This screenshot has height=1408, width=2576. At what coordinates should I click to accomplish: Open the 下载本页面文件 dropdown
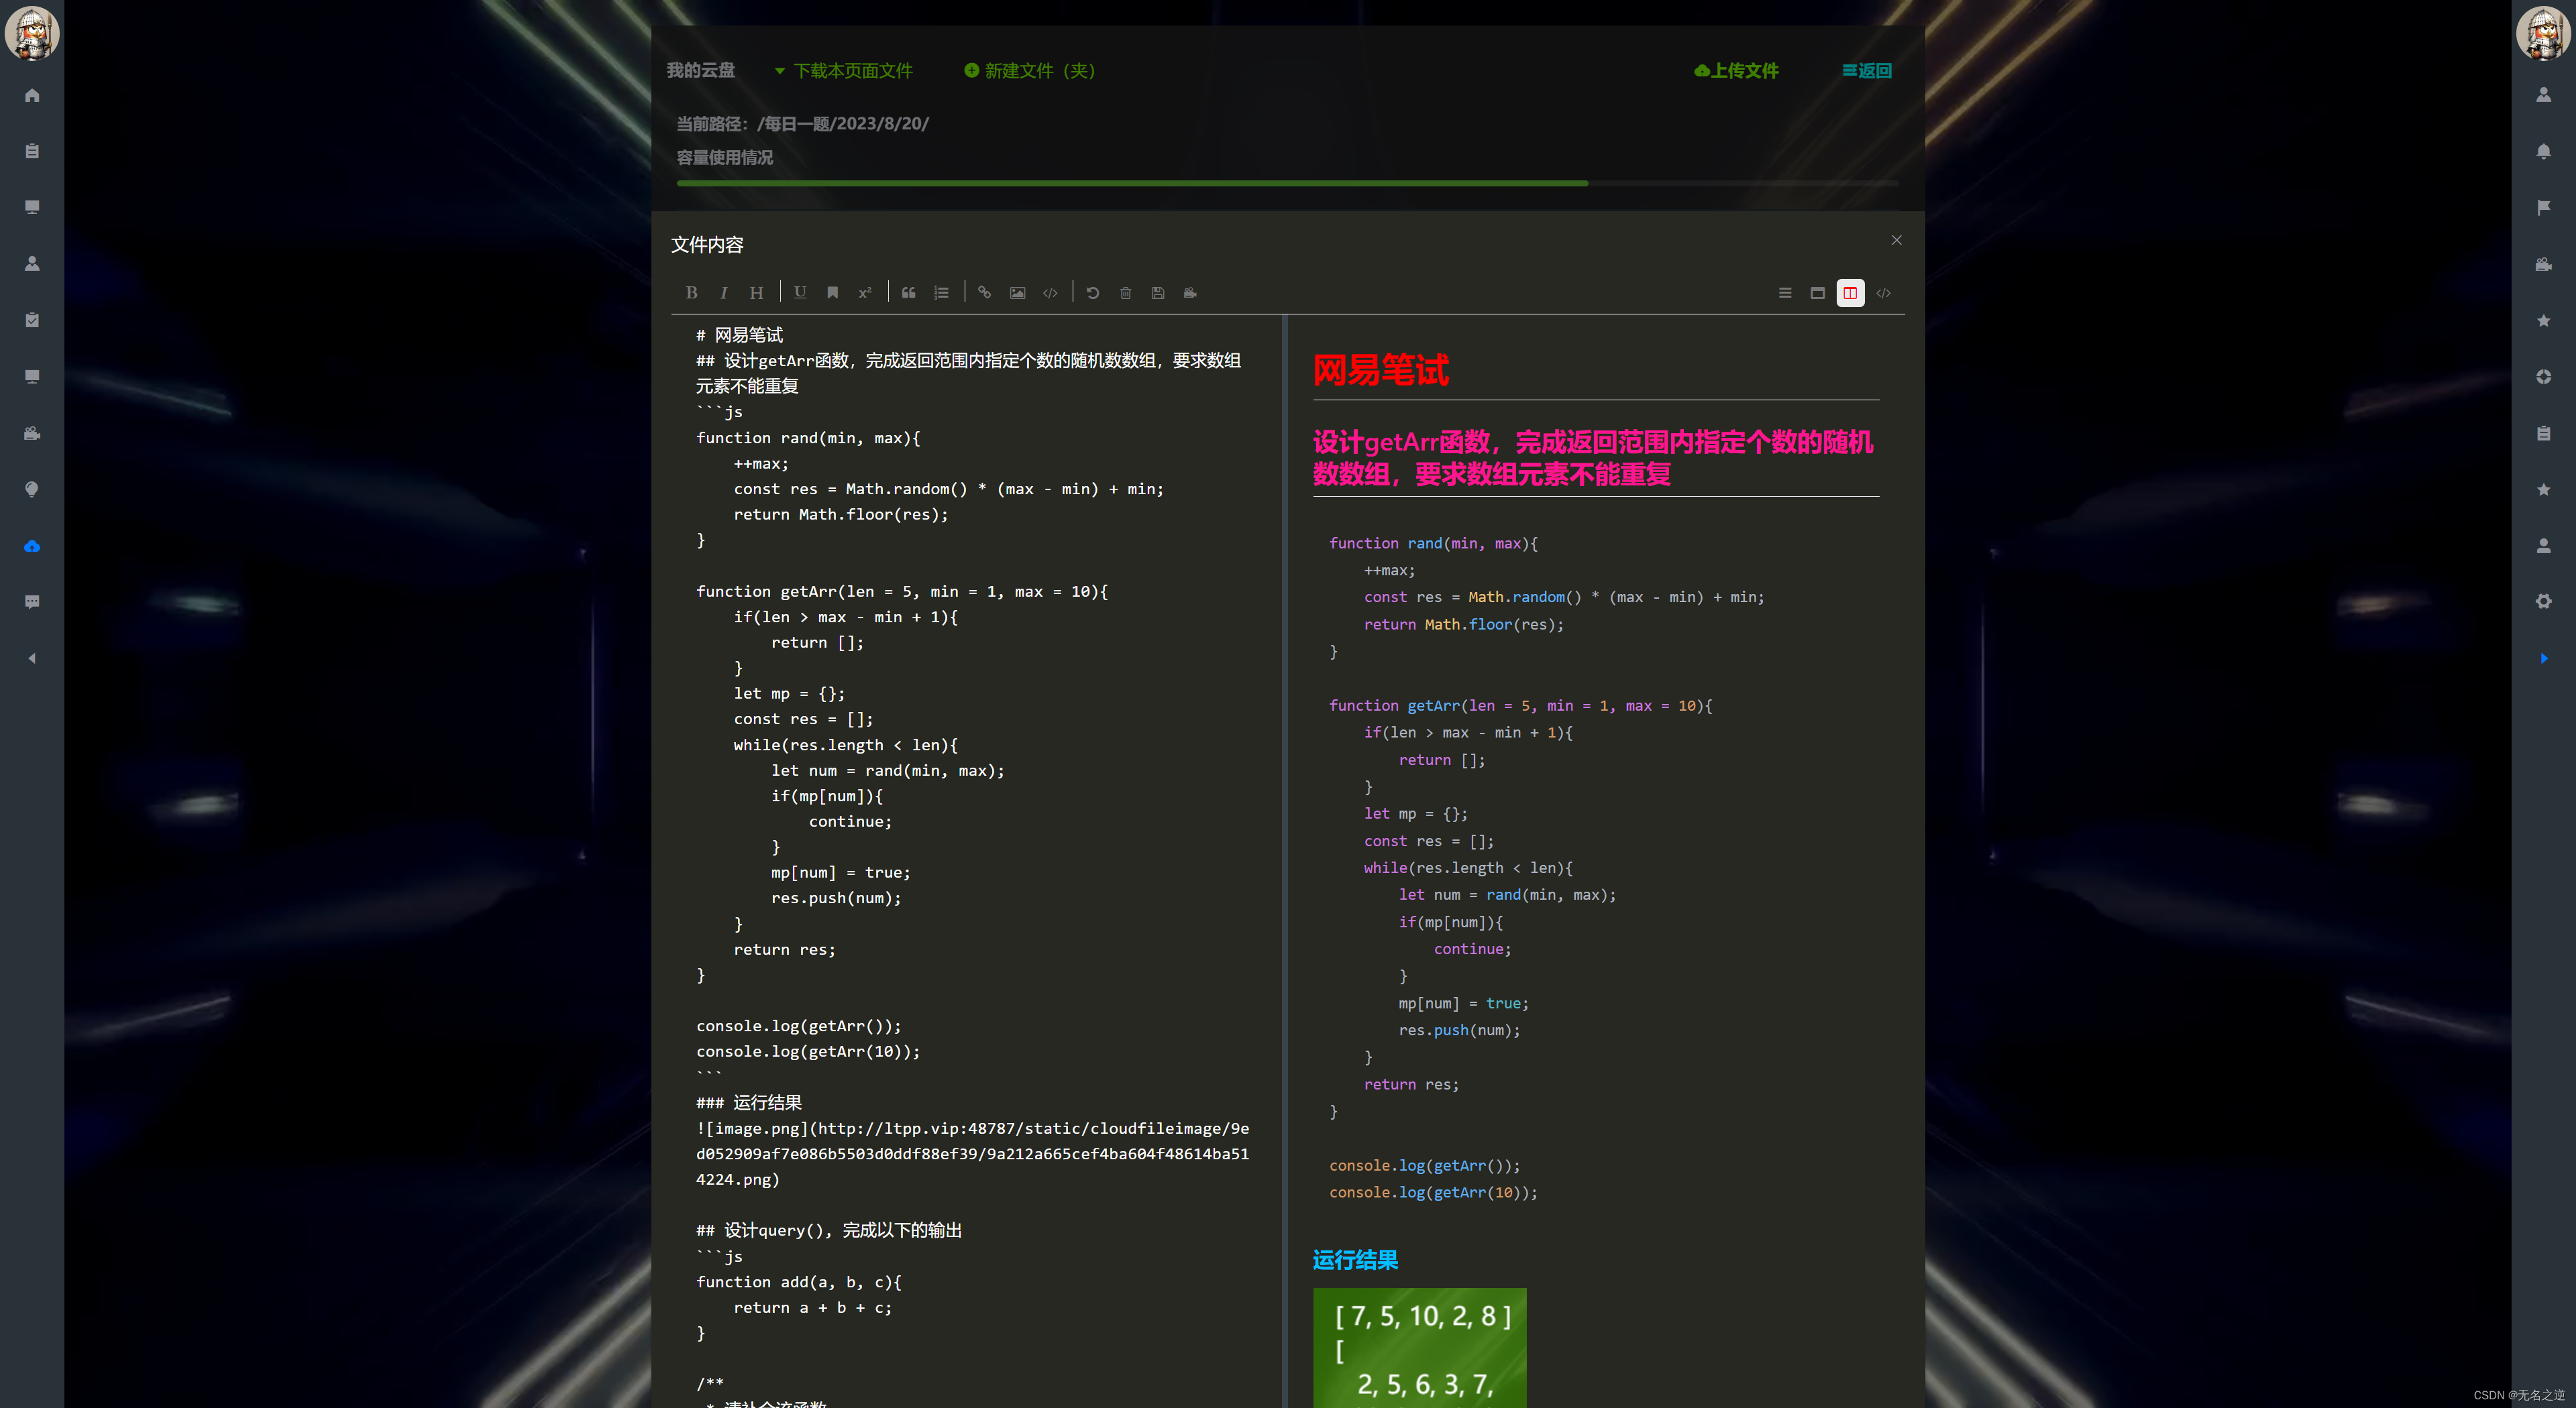843,71
